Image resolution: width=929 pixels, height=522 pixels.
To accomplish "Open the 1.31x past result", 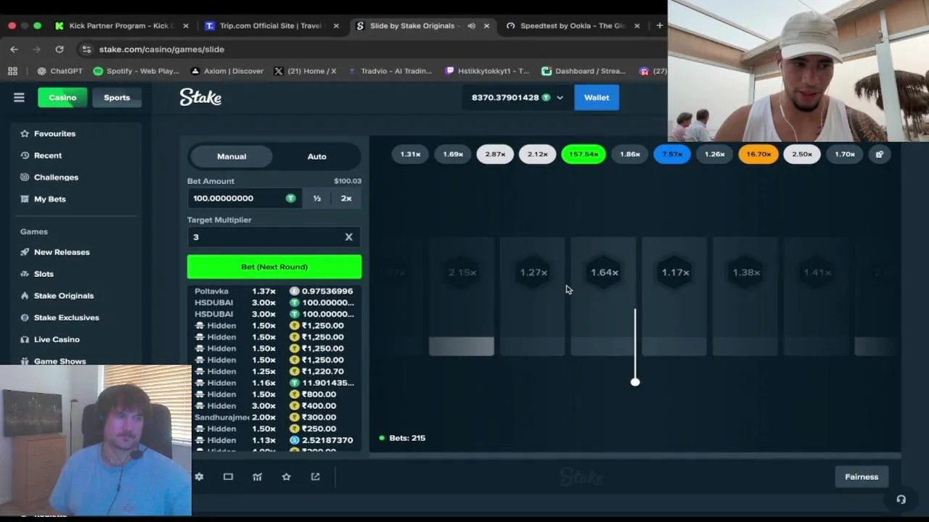I will (410, 154).
